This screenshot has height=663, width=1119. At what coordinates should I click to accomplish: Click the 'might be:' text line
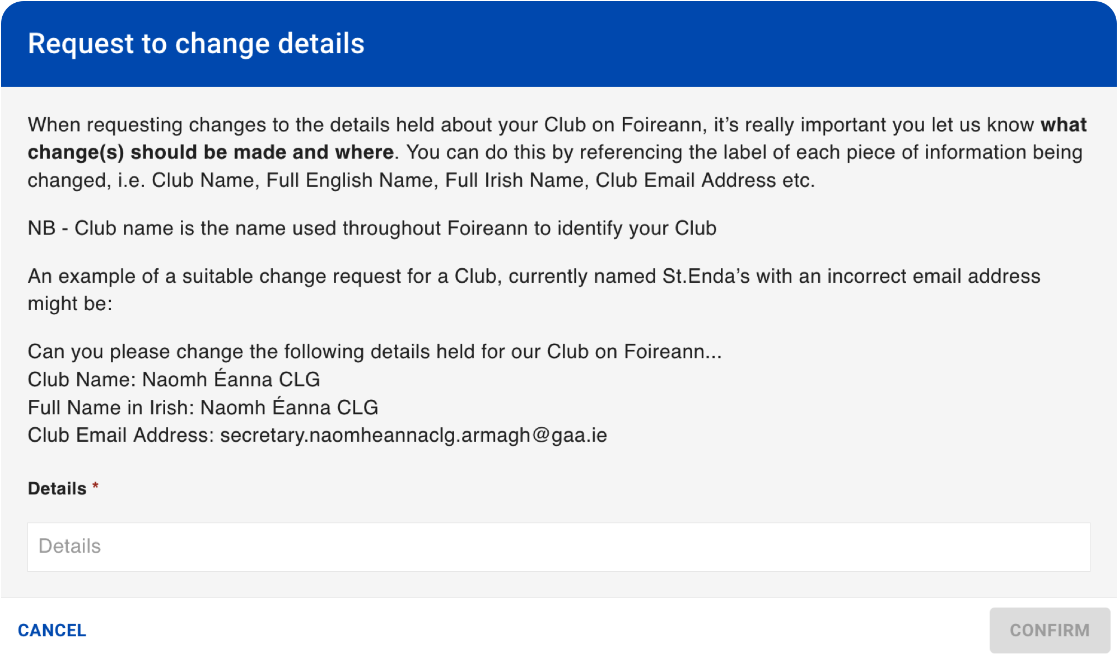point(70,304)
